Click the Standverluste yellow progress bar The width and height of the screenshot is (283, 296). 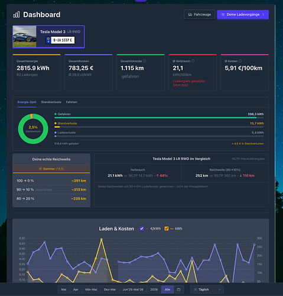tap(159, 127)
